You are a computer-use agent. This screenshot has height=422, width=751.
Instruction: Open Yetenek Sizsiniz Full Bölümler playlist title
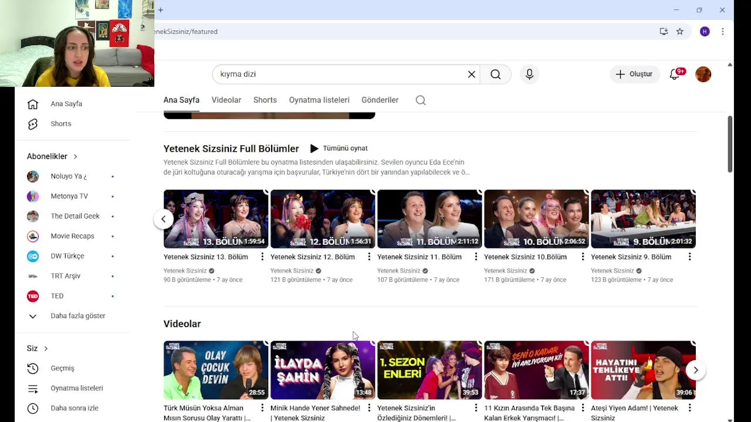tap(231, 149)
